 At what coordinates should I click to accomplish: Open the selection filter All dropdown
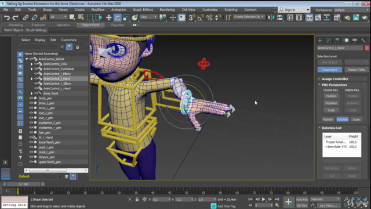coord(58,17)
